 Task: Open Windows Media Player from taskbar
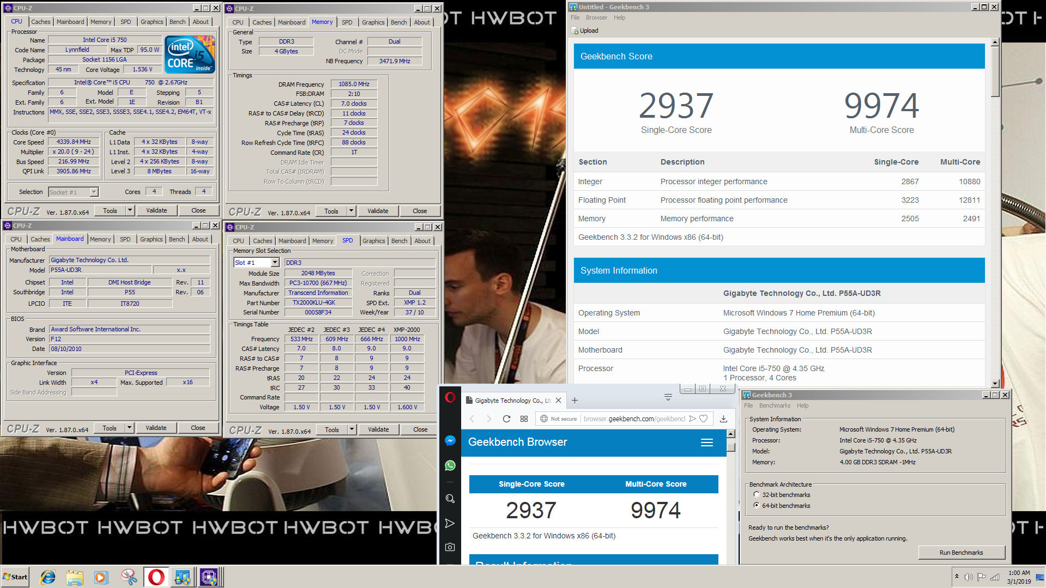pyautogui.click(x=101, y=577)
